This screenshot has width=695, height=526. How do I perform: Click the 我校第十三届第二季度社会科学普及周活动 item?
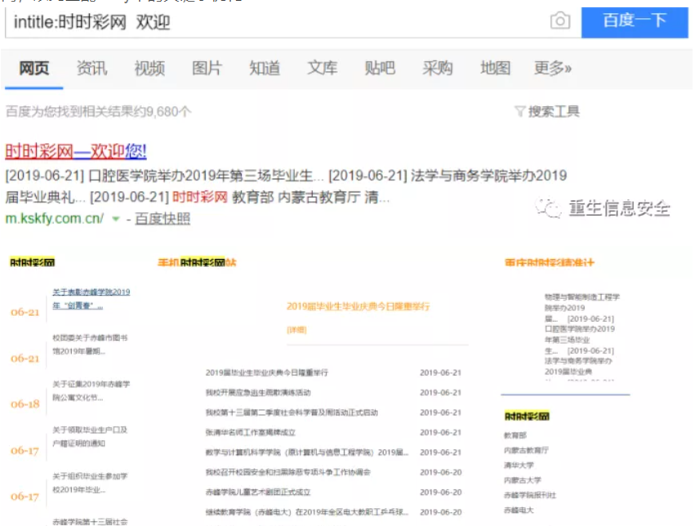click(292, 412)
